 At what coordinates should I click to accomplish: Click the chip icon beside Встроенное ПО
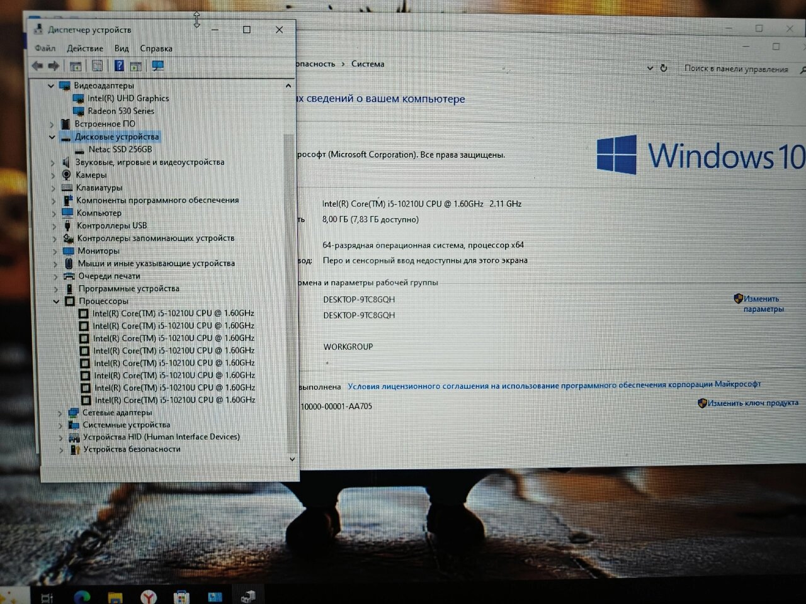tap(65, 124)
